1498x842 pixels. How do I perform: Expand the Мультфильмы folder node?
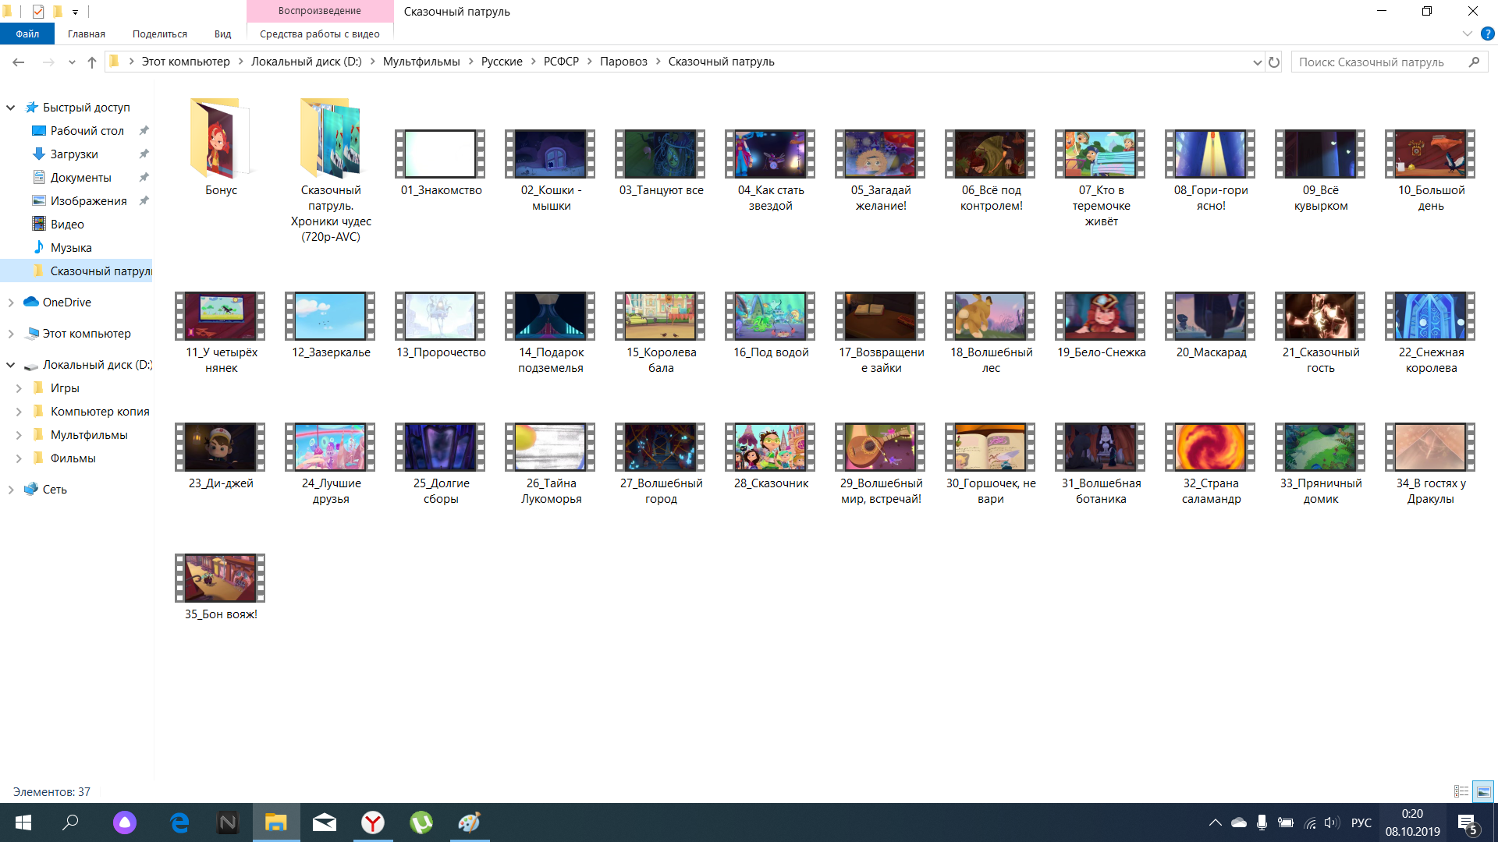pos(19,435)
